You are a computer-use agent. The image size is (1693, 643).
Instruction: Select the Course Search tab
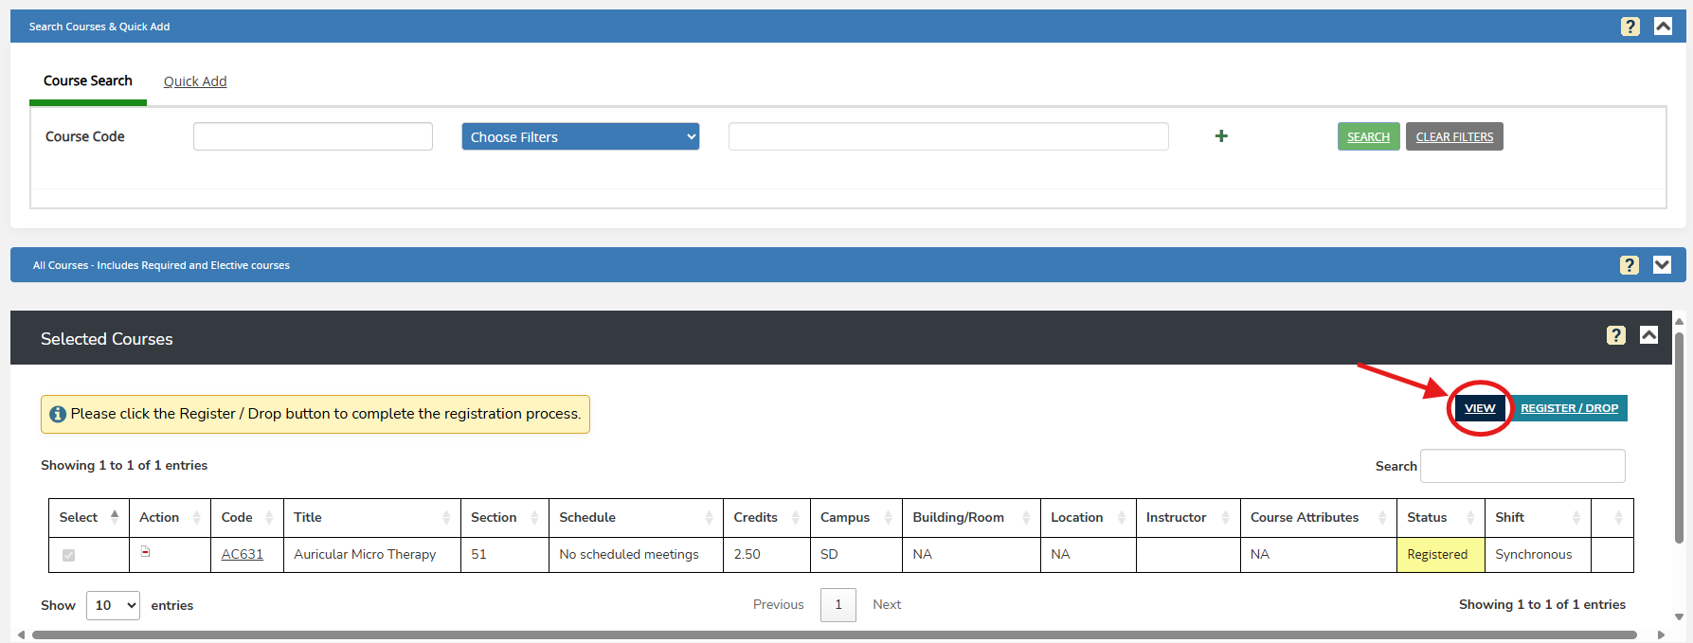[x=88, y=81]
